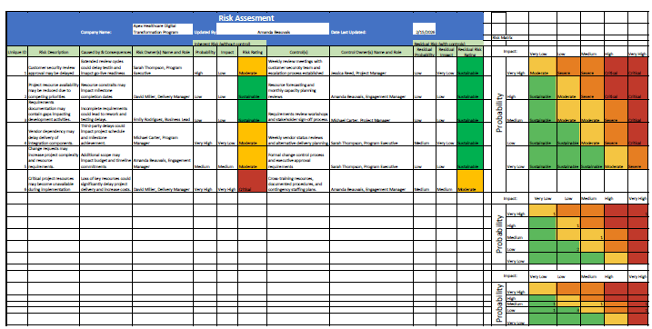Select the 'Risk Rating' column header
The height and width of the screenshot is (329, 652).
coord(252,52)
